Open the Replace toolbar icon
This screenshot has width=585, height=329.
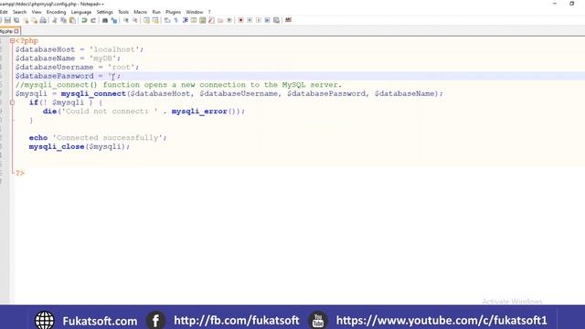point(113,20)
